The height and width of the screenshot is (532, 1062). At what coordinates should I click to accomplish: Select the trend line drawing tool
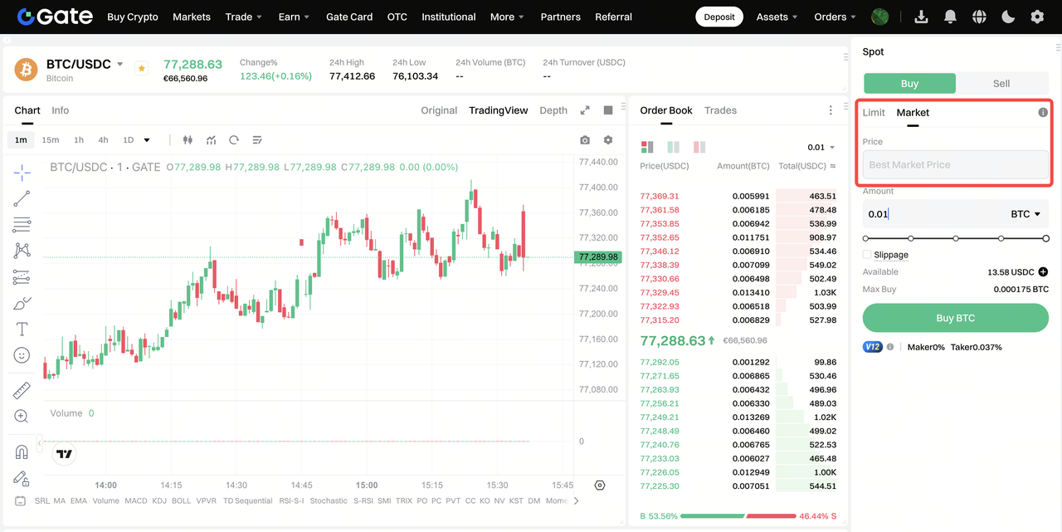pyautogui.click(x=22, y=198)
